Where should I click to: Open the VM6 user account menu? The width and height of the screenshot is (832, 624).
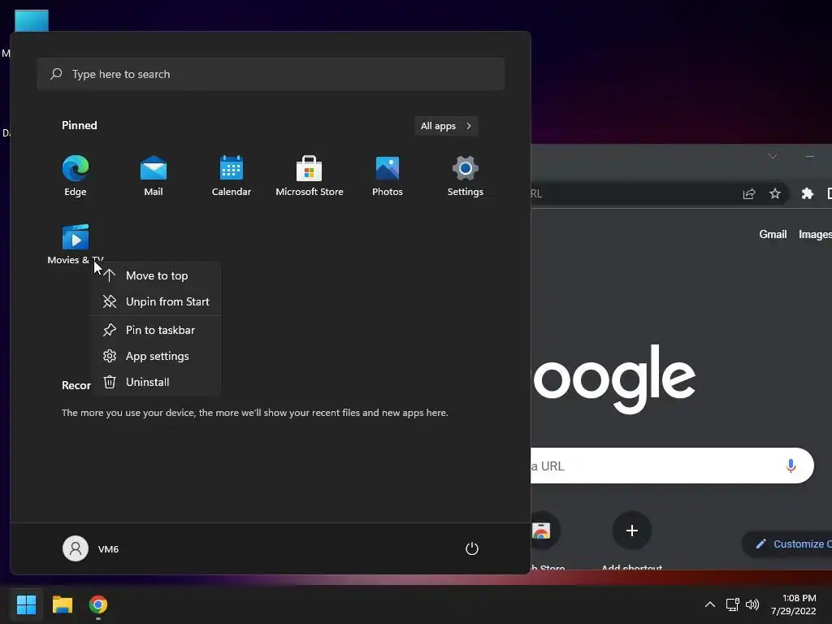coord(91,548)
